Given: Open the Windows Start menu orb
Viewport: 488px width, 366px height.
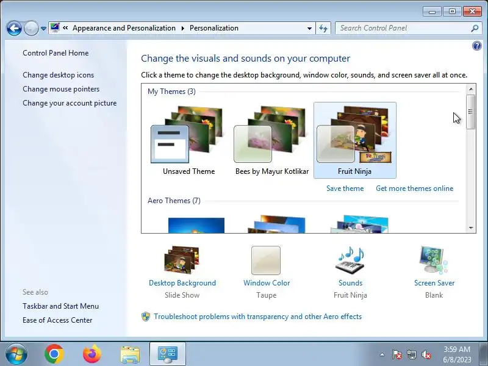Looking at the screenshot, I should point(16,354).
